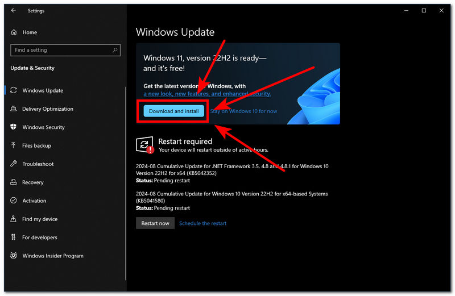This screenshot has height=296, width=455.
Task: Click the sidebar vertical scrollbar
Action: (126, 183)
